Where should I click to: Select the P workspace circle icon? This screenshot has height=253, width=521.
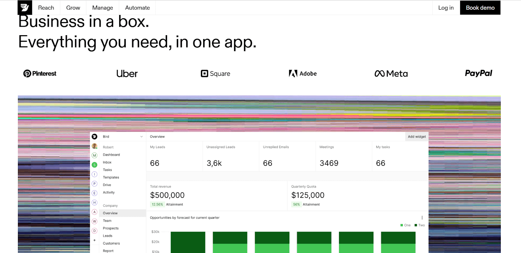(94, 184)
